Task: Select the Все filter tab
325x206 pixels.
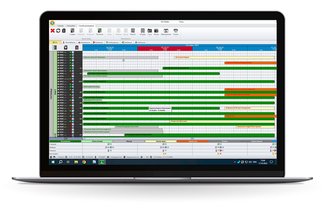Action: click(55, 42)
